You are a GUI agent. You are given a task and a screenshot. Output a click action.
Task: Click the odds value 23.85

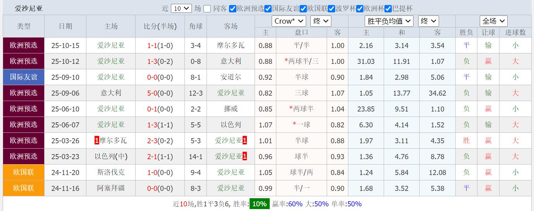pyautogui.click(x=366, y=109)
